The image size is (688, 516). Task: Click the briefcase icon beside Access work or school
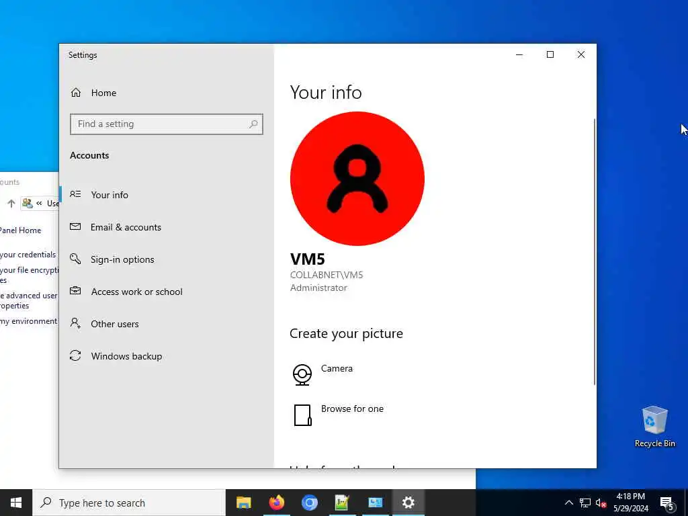[x=75, y=290]
